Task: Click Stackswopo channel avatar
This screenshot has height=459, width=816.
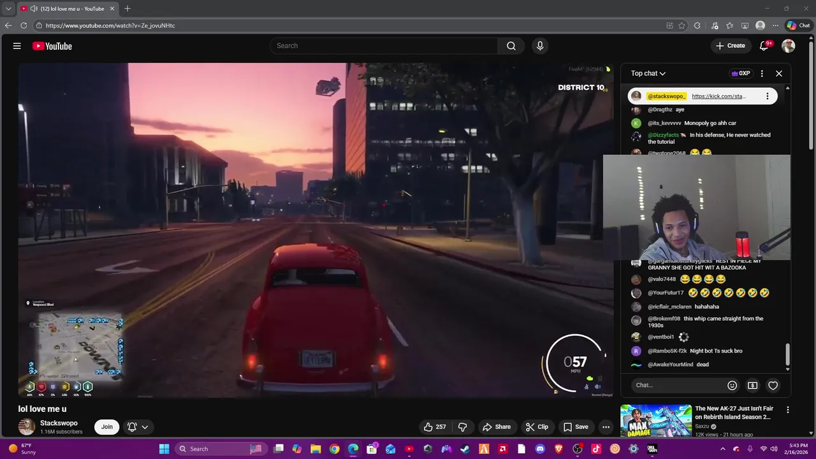Action: pyautogui.click(x=27, y=427)
